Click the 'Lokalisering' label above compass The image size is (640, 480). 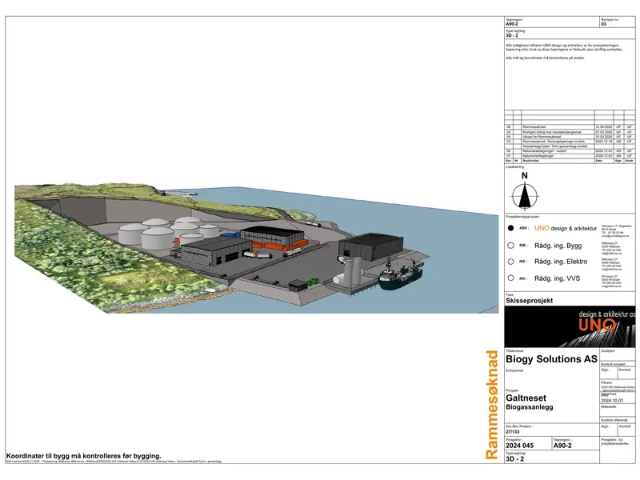pos(514,167)
